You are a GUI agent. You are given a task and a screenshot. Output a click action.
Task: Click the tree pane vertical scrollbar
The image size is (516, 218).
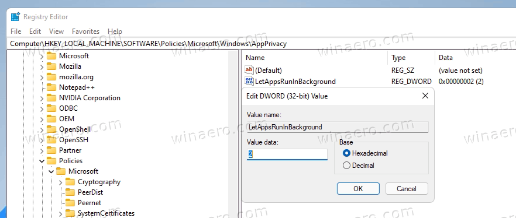233,133
